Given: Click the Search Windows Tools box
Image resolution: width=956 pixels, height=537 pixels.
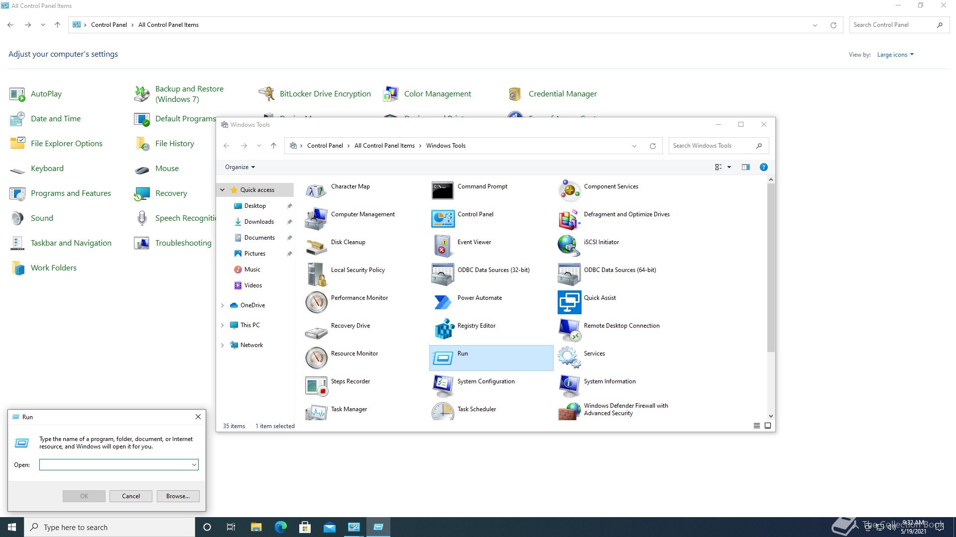Looking at the screenshot, I should click(x=718, y=146).
